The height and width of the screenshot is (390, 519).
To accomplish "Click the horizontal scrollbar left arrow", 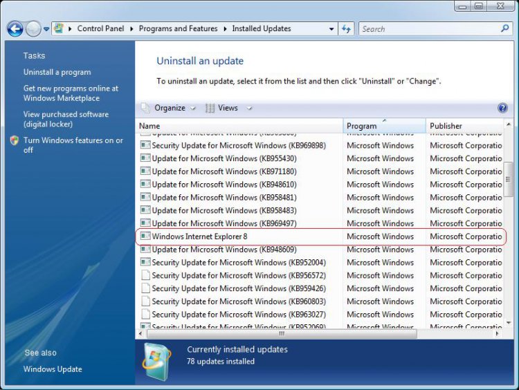I will pos(140,334).
